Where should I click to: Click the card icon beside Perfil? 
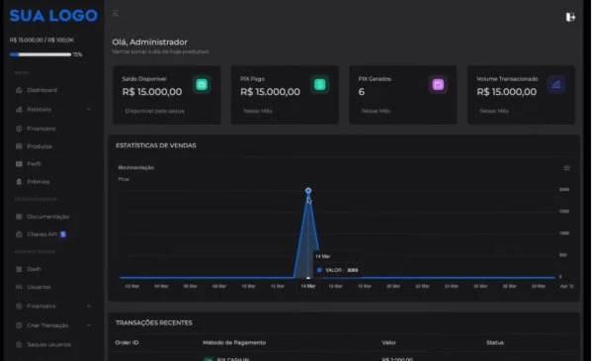point(19,164)
